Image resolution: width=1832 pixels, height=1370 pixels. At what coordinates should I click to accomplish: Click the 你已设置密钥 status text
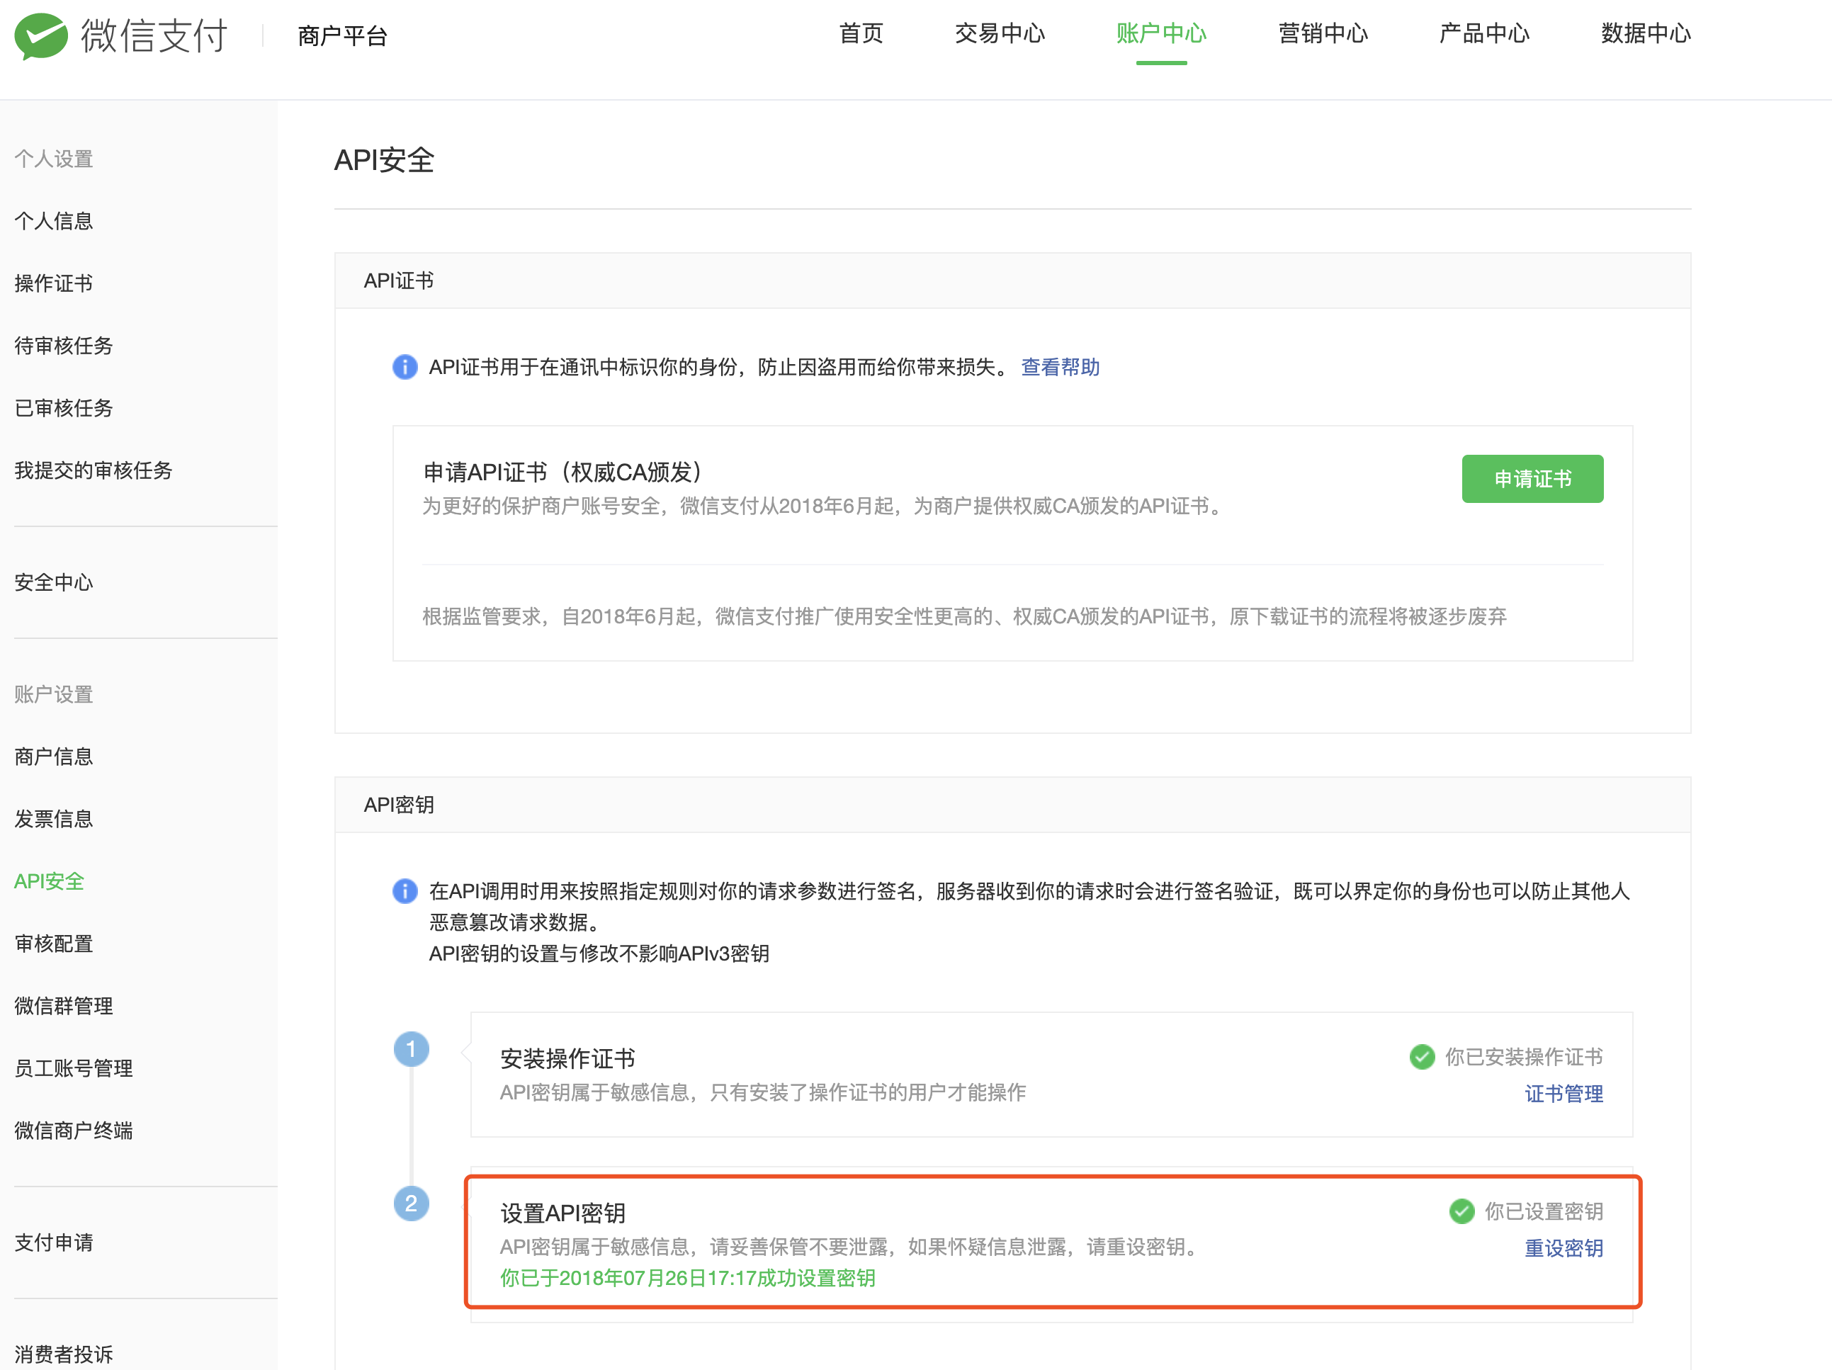pyautogui.click(x=1544, y=1212)
